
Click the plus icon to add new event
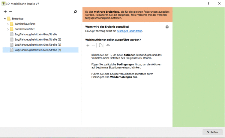[x=5, y=12]
